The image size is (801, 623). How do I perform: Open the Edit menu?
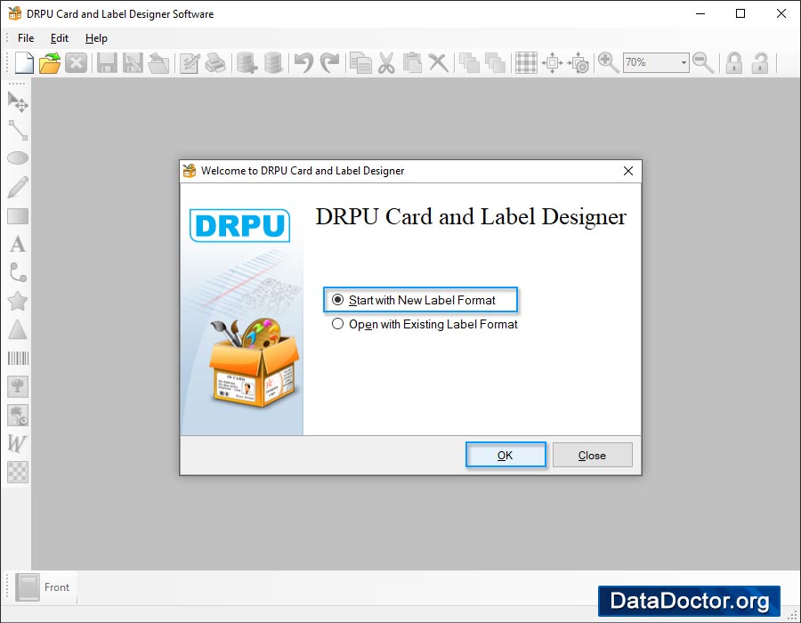click(60, 38)
